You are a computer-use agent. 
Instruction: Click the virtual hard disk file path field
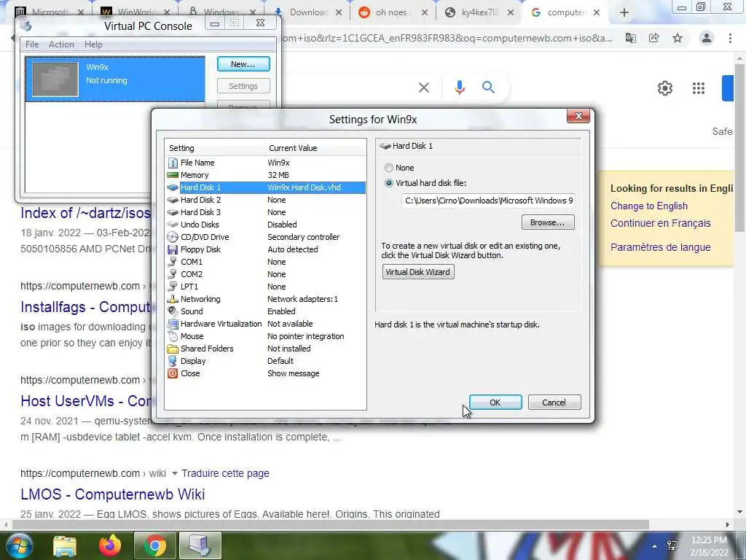click(x=488, y=201)
